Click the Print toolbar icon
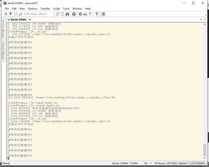209x167 pixels. (x=74, y=14)
